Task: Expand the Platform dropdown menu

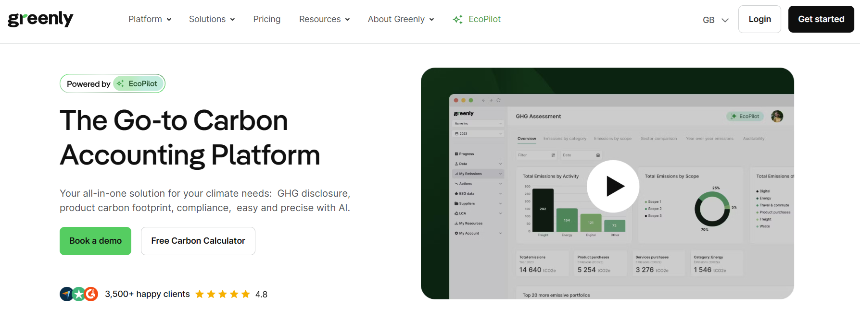Action: [150, 19]
